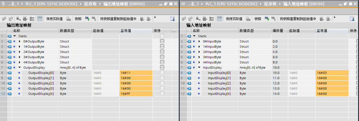This screenshot has height=121, width=359.
Task: Select monitor value 16#03 of InputDisplay[0]
Action: 332,73
